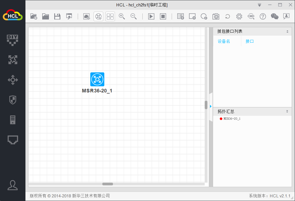Screen dimensions: 295x201
Task: Click the circular arrow toolbar icon
Action: coord(227,16)
